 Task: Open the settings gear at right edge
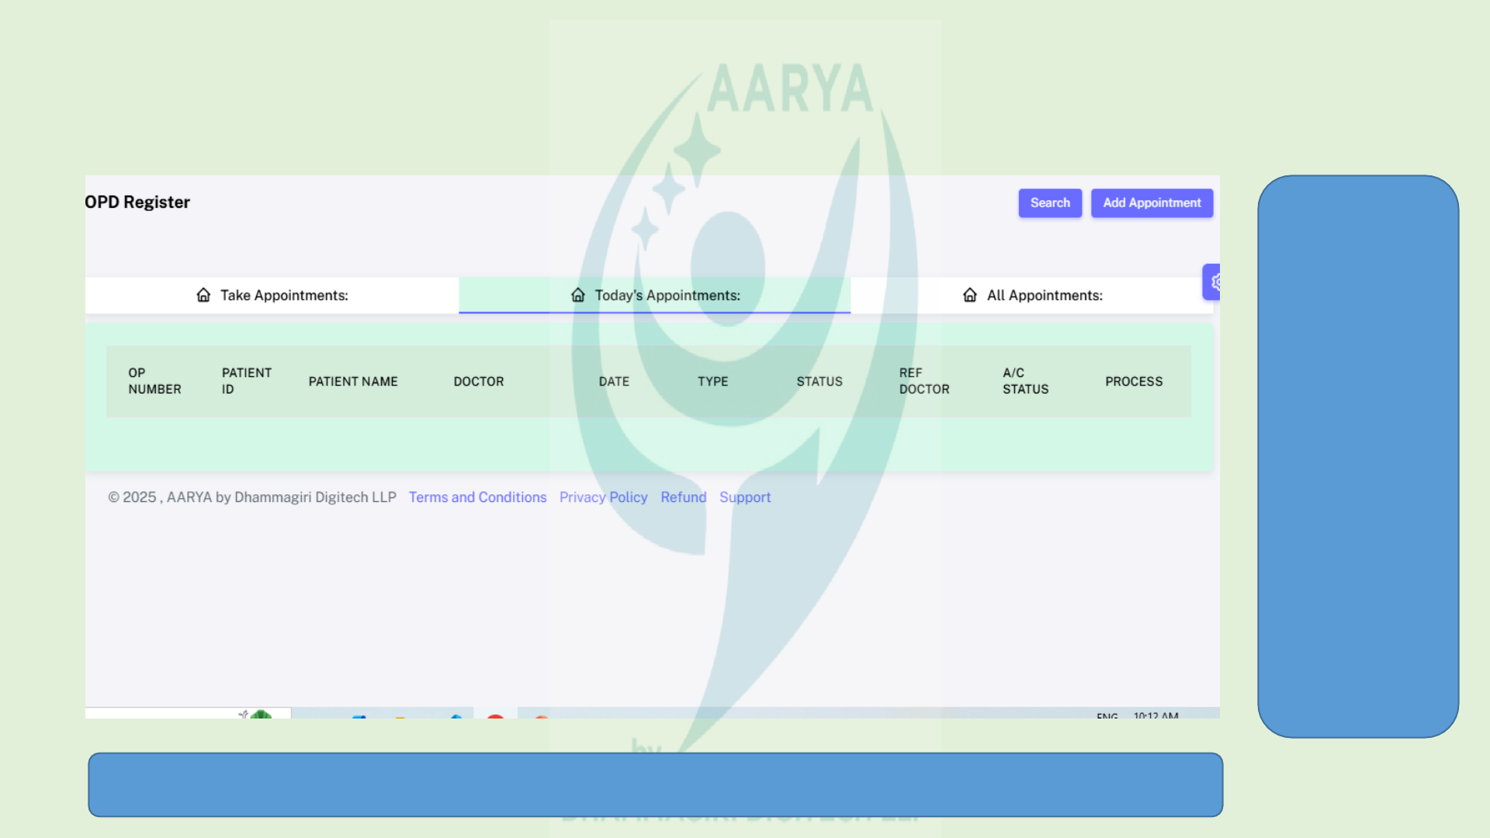[1214, 282]
